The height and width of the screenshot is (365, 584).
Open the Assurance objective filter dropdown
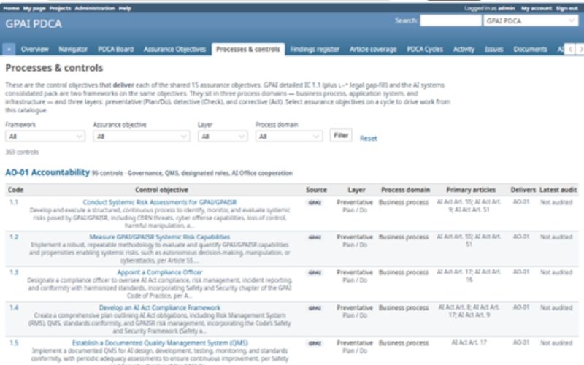pos(142,137)
